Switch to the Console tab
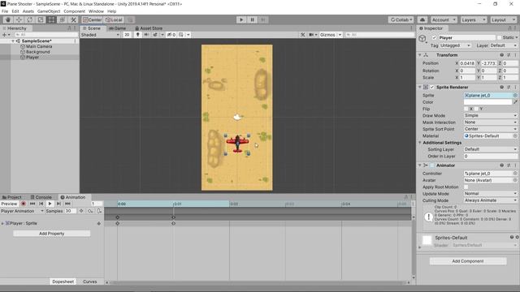 pos(41,197)
